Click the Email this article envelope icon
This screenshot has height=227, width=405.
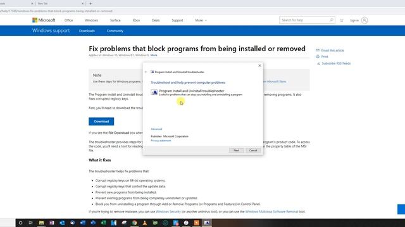click(318, 50)
